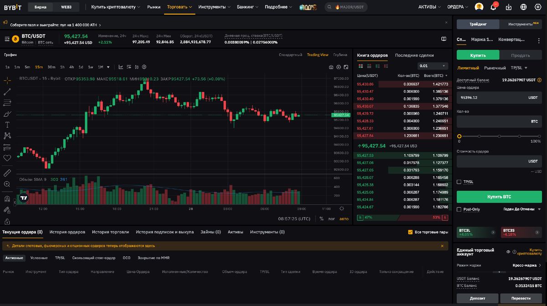The height and width of the screenshot is (306, 547).
Task: Take a chart snapshot with camera icon
Action: [x=331, y=67]
